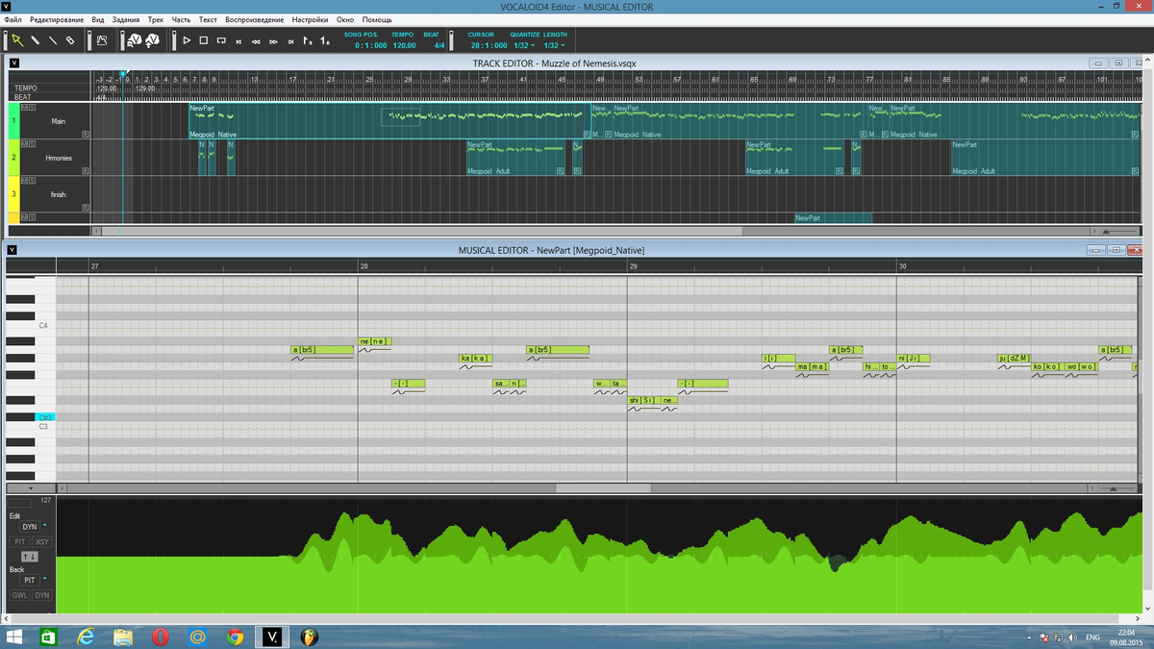Select the Main track name
Viewport: 1154px width, 649px height.
coord(59,121)
